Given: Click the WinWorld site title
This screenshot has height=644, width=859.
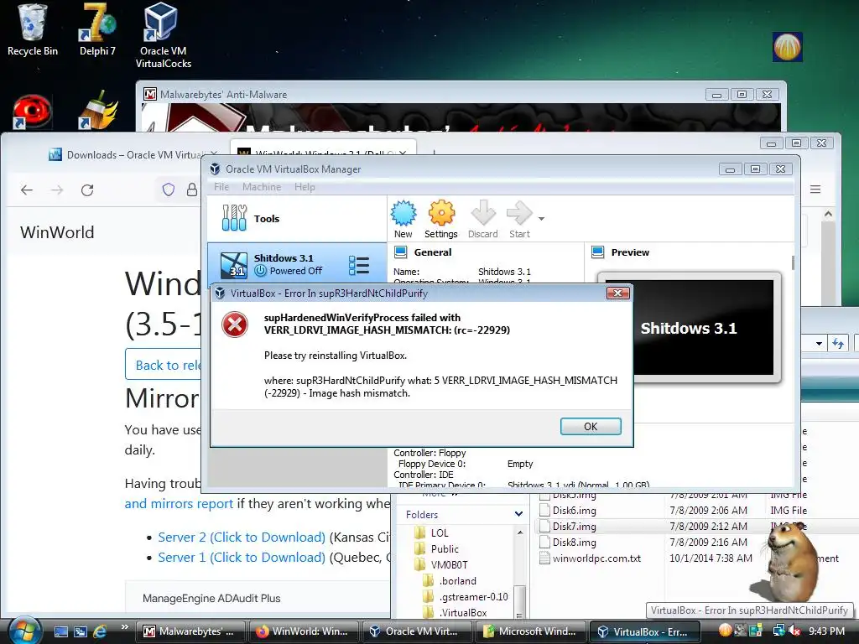Looking at the screenshot, I should click(57, 232).
